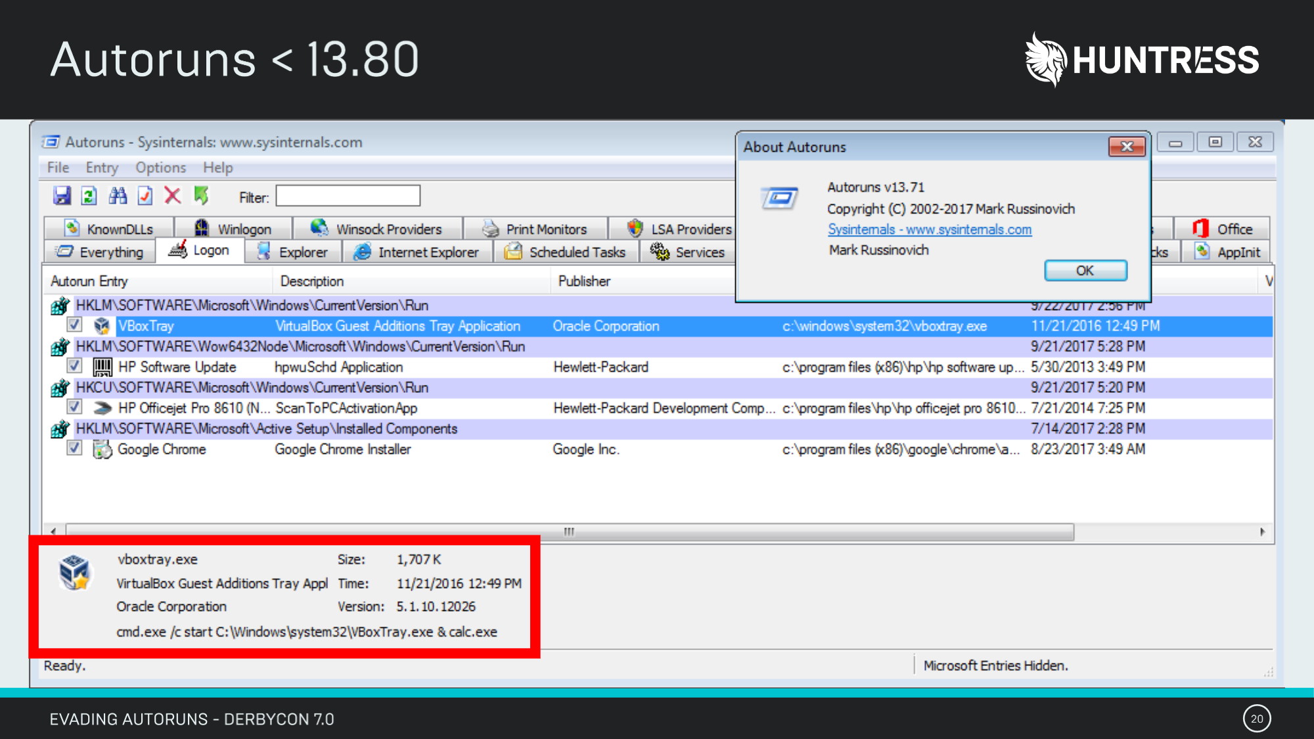1314x739 pixels.
Task: Sort by the Publisher column header
Action: [643, 281]
